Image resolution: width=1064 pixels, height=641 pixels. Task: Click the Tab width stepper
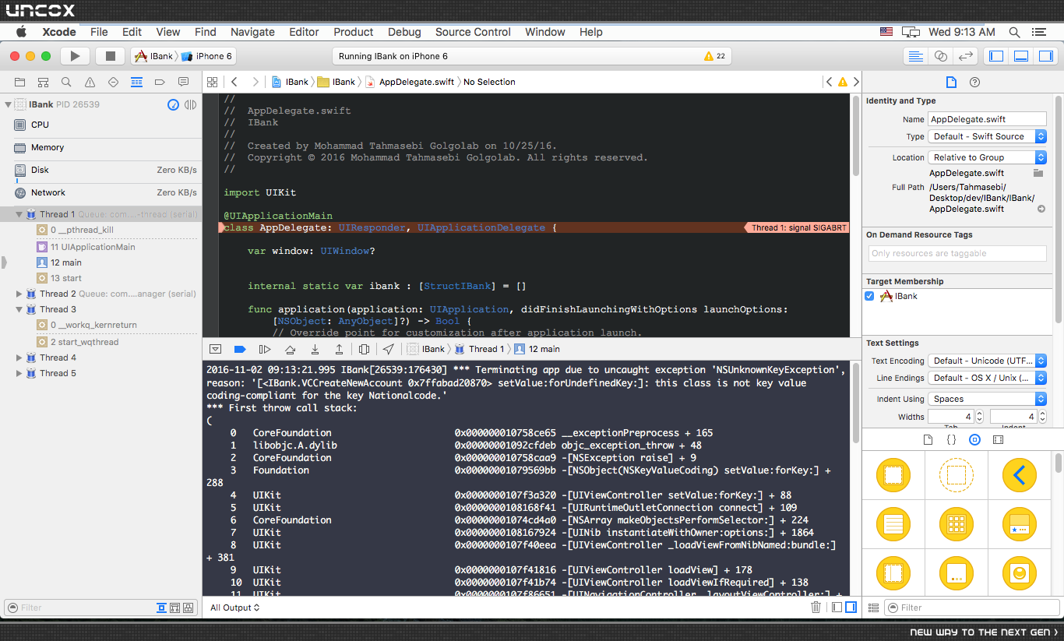[x=981, y=417]
